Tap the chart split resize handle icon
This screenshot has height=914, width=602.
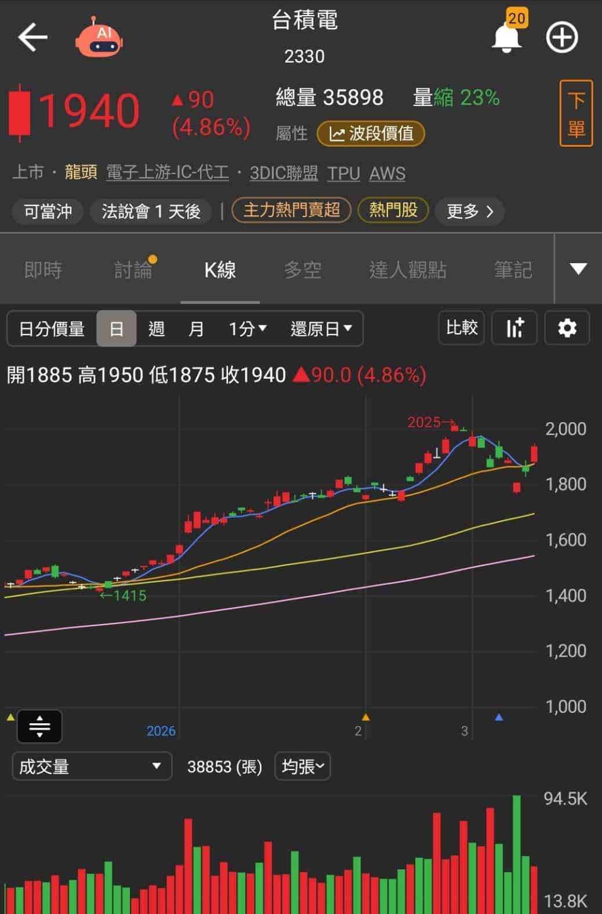[x=39, y=726]
